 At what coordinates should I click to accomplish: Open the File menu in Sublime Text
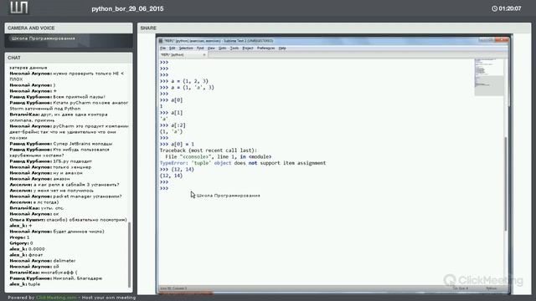tap(162, 48)
